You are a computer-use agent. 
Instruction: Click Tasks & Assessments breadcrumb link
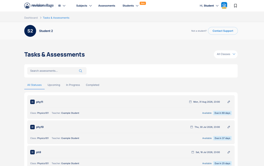56,18
